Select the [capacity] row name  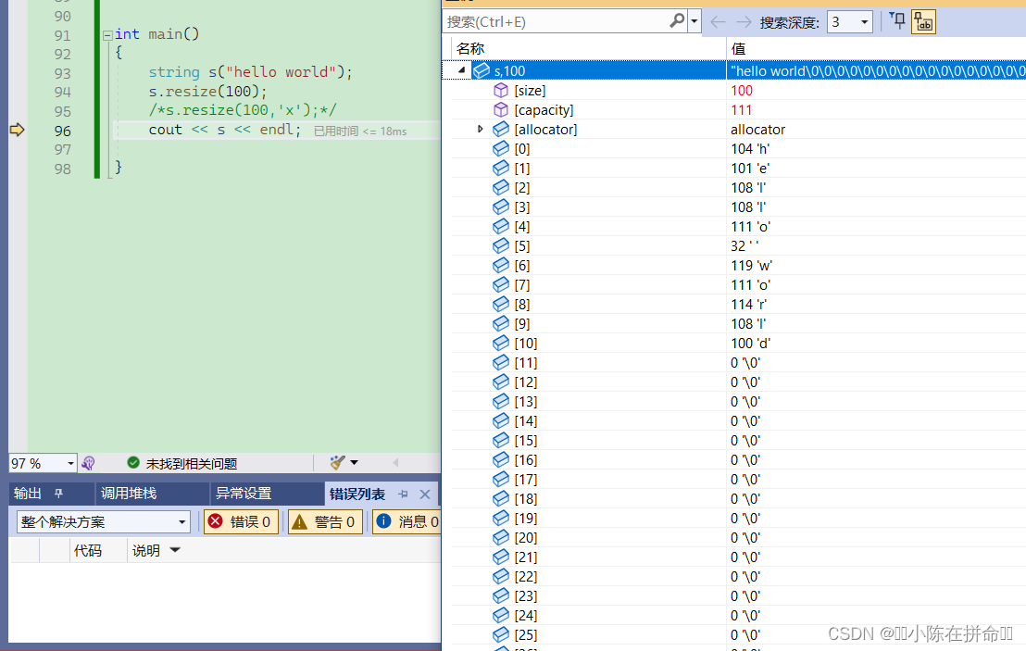(544, 110)
